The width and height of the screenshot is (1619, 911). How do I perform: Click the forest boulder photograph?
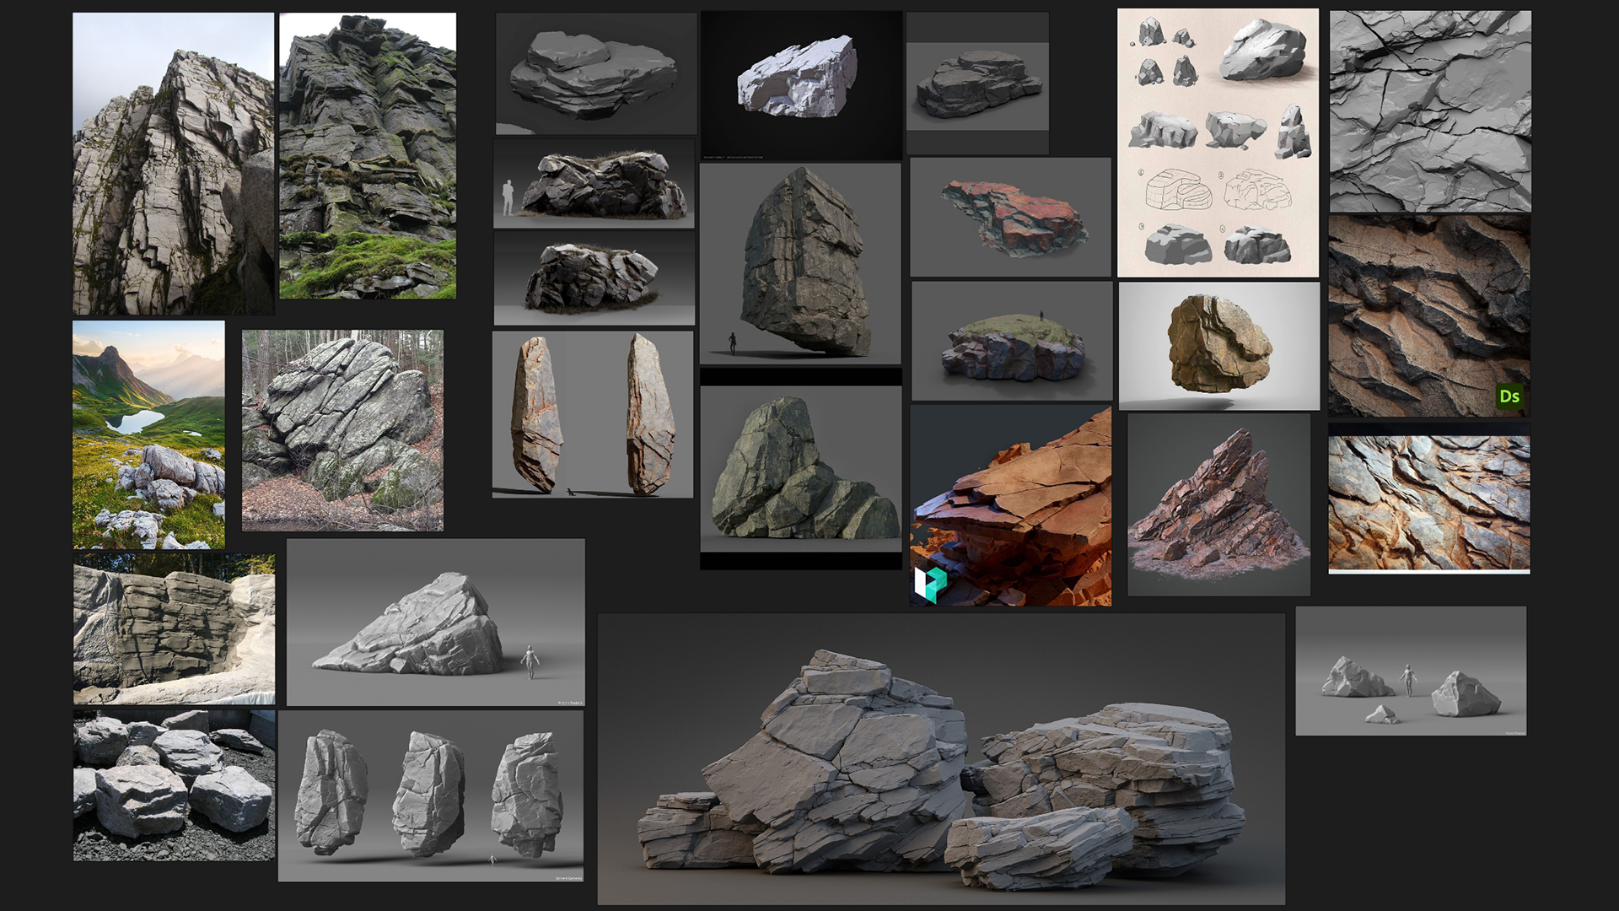(342, 430)
